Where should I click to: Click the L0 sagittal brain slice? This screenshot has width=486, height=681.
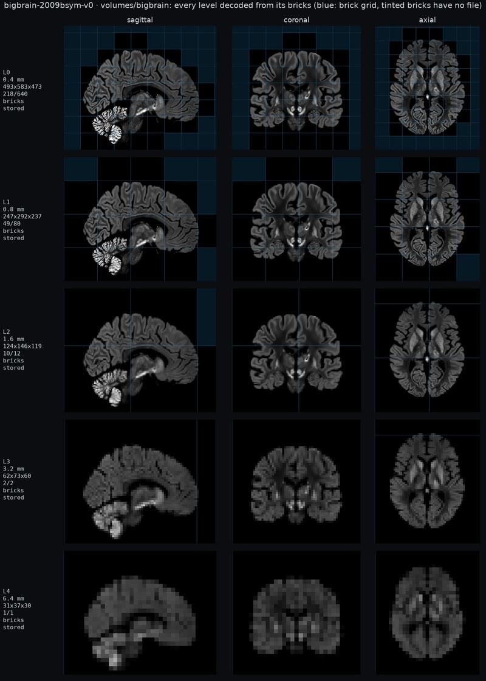click(140, 88)
